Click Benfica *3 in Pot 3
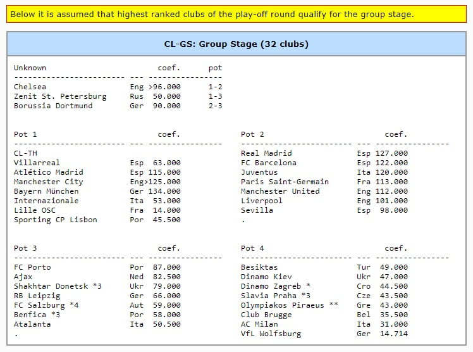 pos(37,315)
